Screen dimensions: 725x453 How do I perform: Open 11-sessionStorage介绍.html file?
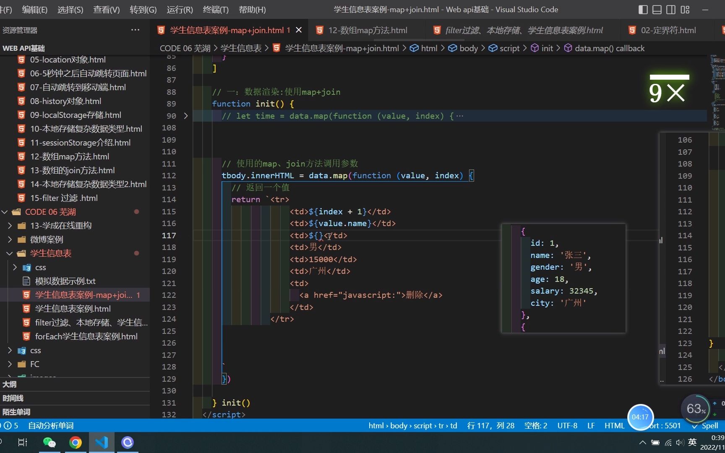point(80,143)
